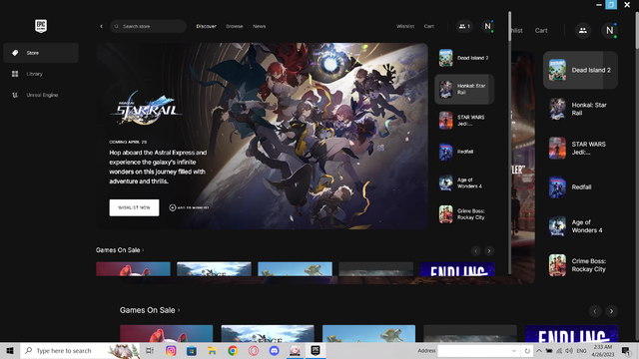Screen dimensions: 639x359
Task: Launch Google Chrome from the taskbar
Action: tap(233, 350)
